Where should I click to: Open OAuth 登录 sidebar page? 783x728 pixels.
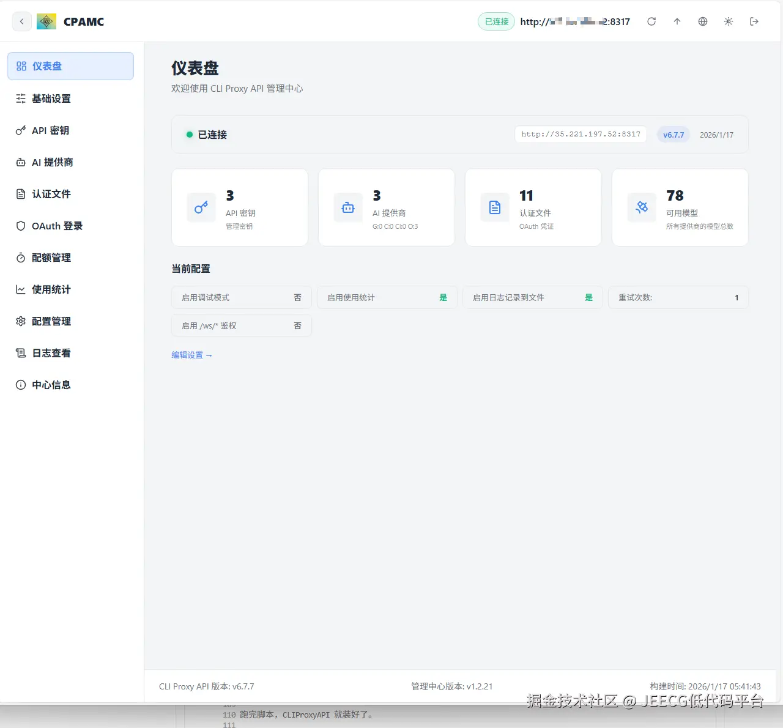click(x=70, y=226)
